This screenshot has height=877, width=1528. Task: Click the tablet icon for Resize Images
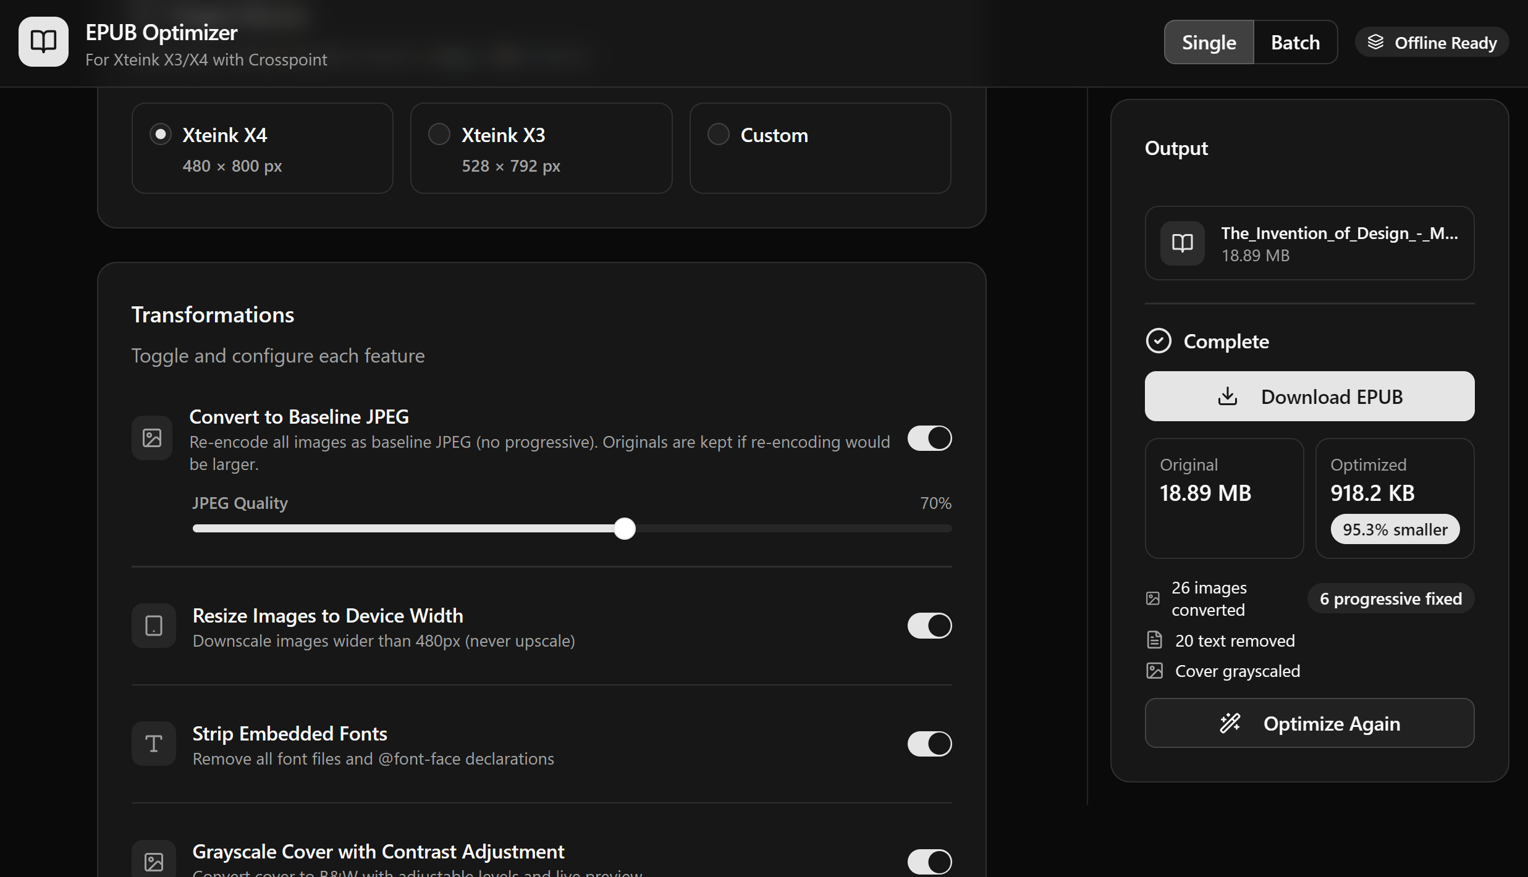point(154,626)
